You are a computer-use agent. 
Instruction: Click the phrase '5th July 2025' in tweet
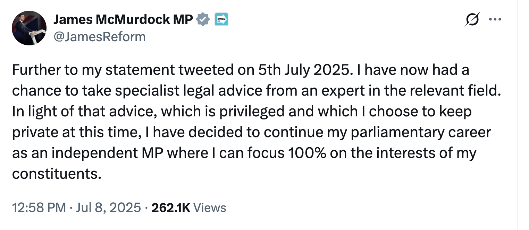pos(302,70)
